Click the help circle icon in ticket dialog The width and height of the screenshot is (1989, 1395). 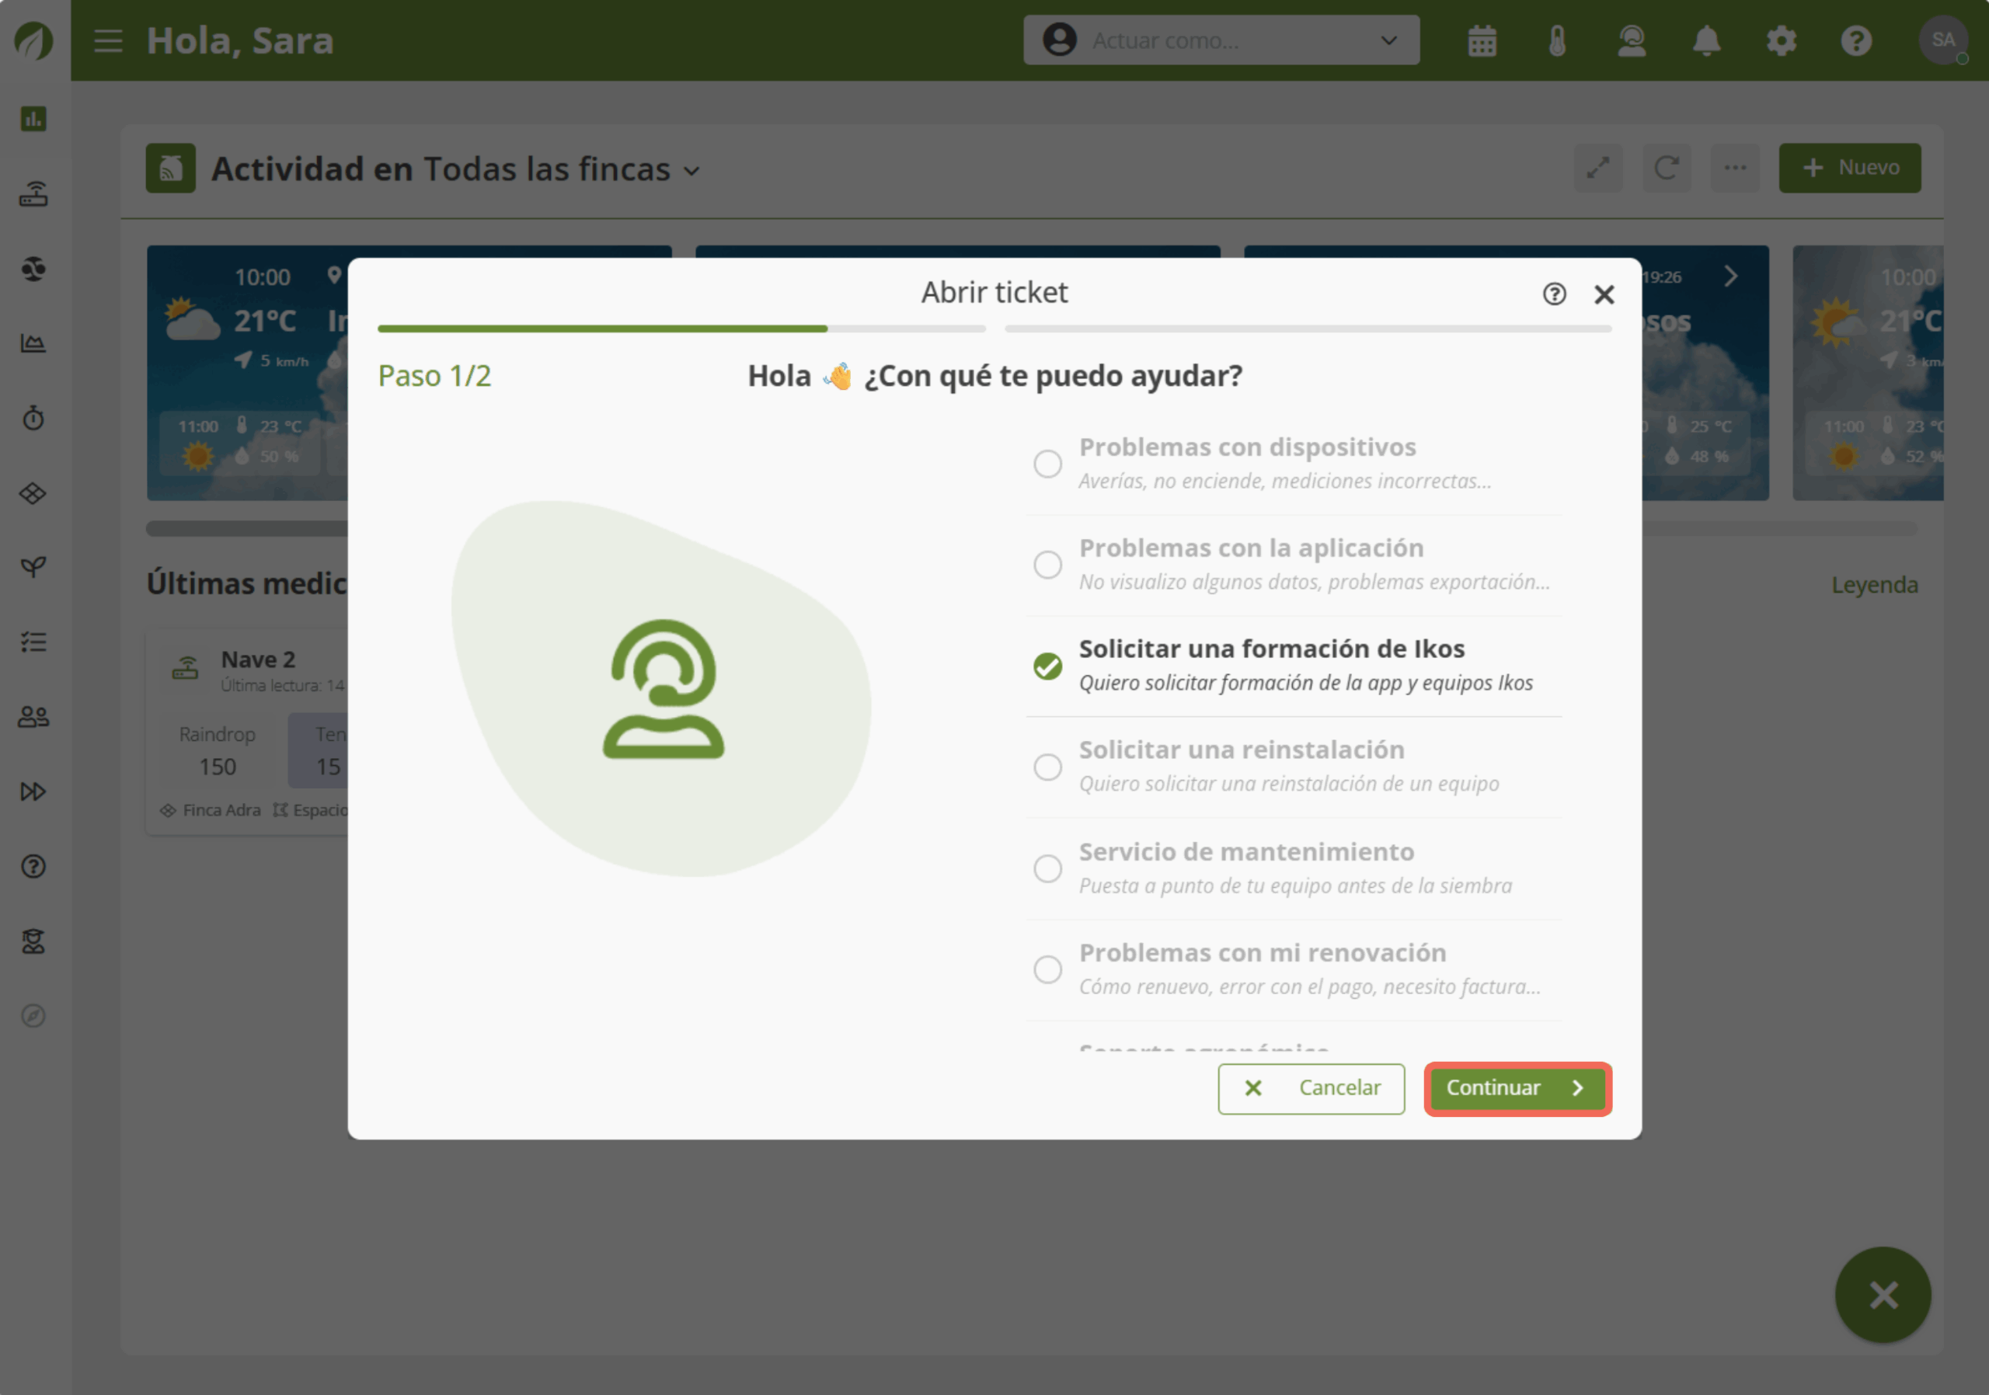[1554, 294]
